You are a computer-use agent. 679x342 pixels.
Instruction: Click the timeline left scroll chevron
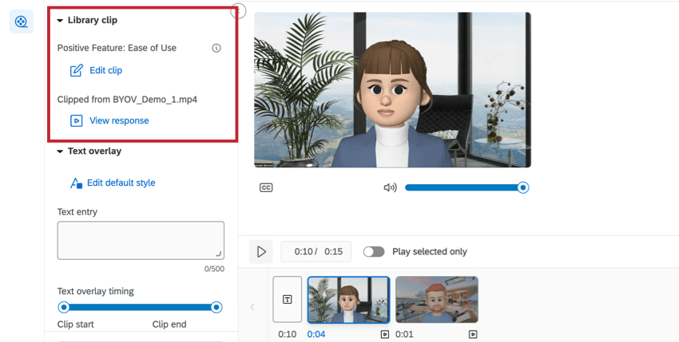tap(252, 308)
